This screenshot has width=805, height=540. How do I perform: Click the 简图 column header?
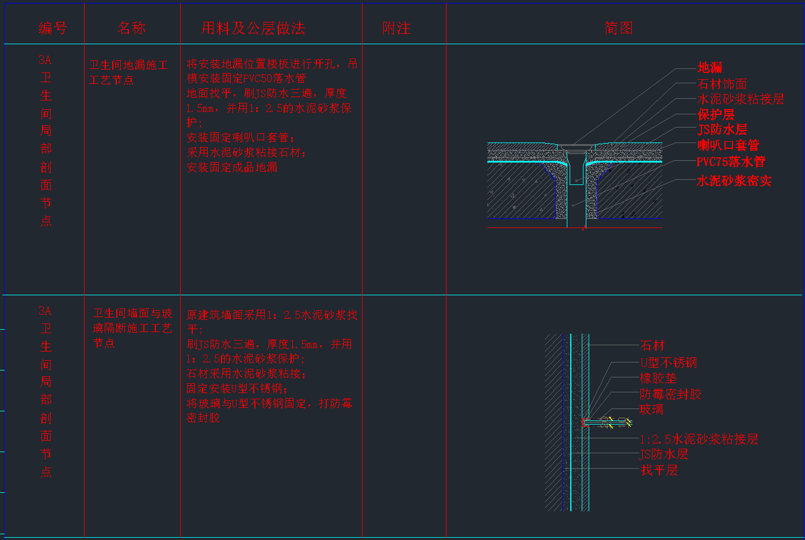coord(619,28)
